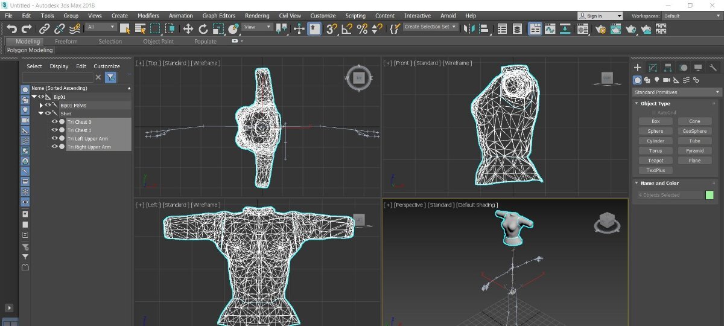Open the Modifiers menu
This screenshot has width=724, height=326.
point(148,16)
